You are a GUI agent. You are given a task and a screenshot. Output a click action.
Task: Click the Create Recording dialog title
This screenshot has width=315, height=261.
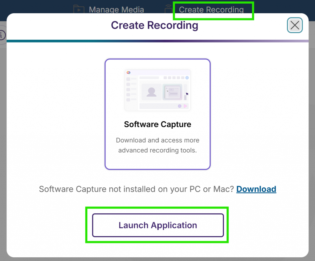[x=154, y=25]
